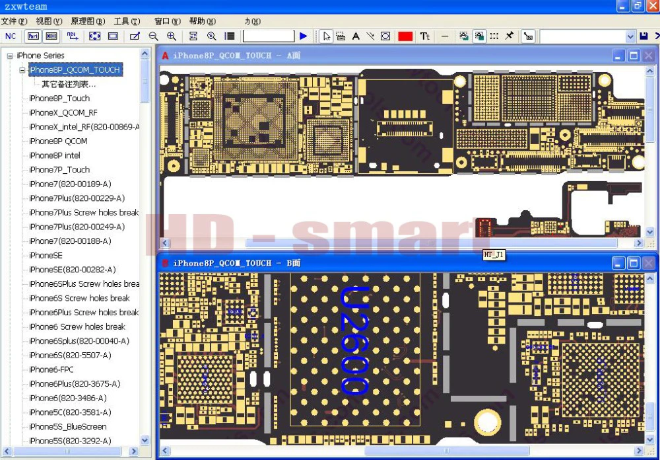Click the tree panel scroll-down arrow

(145, 440)
